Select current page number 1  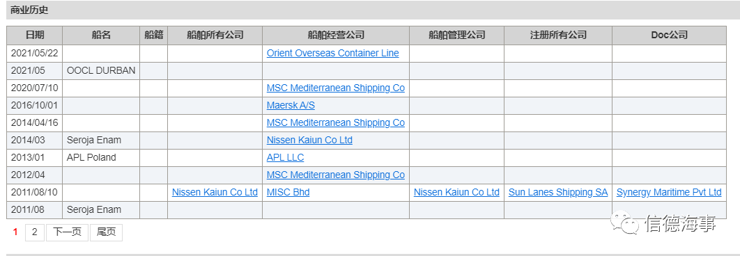pyautogui.click(x=15, y=232)
